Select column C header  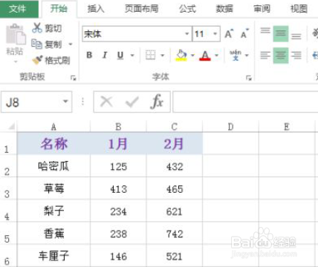pyautogui.click(x=175, y=127)
